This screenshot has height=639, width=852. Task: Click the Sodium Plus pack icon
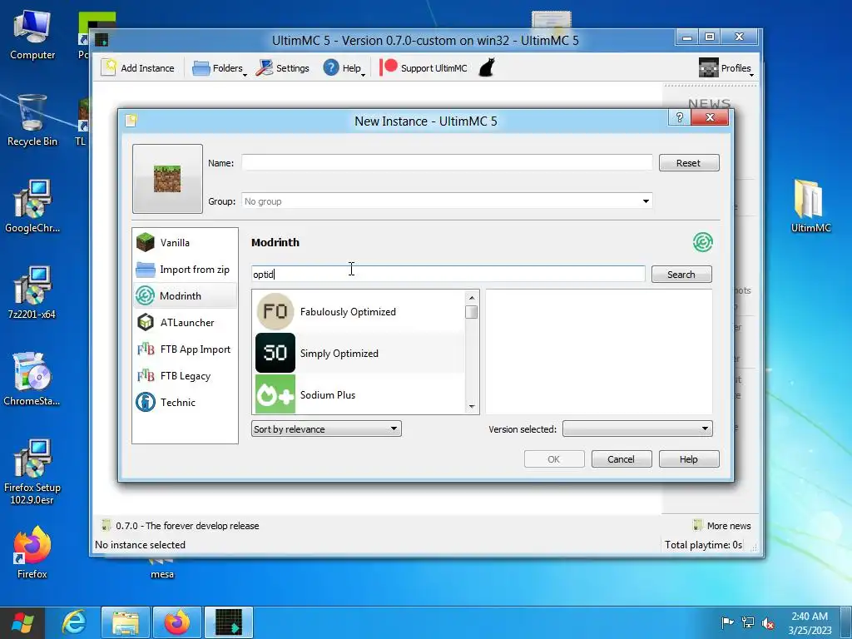point(275,394)
